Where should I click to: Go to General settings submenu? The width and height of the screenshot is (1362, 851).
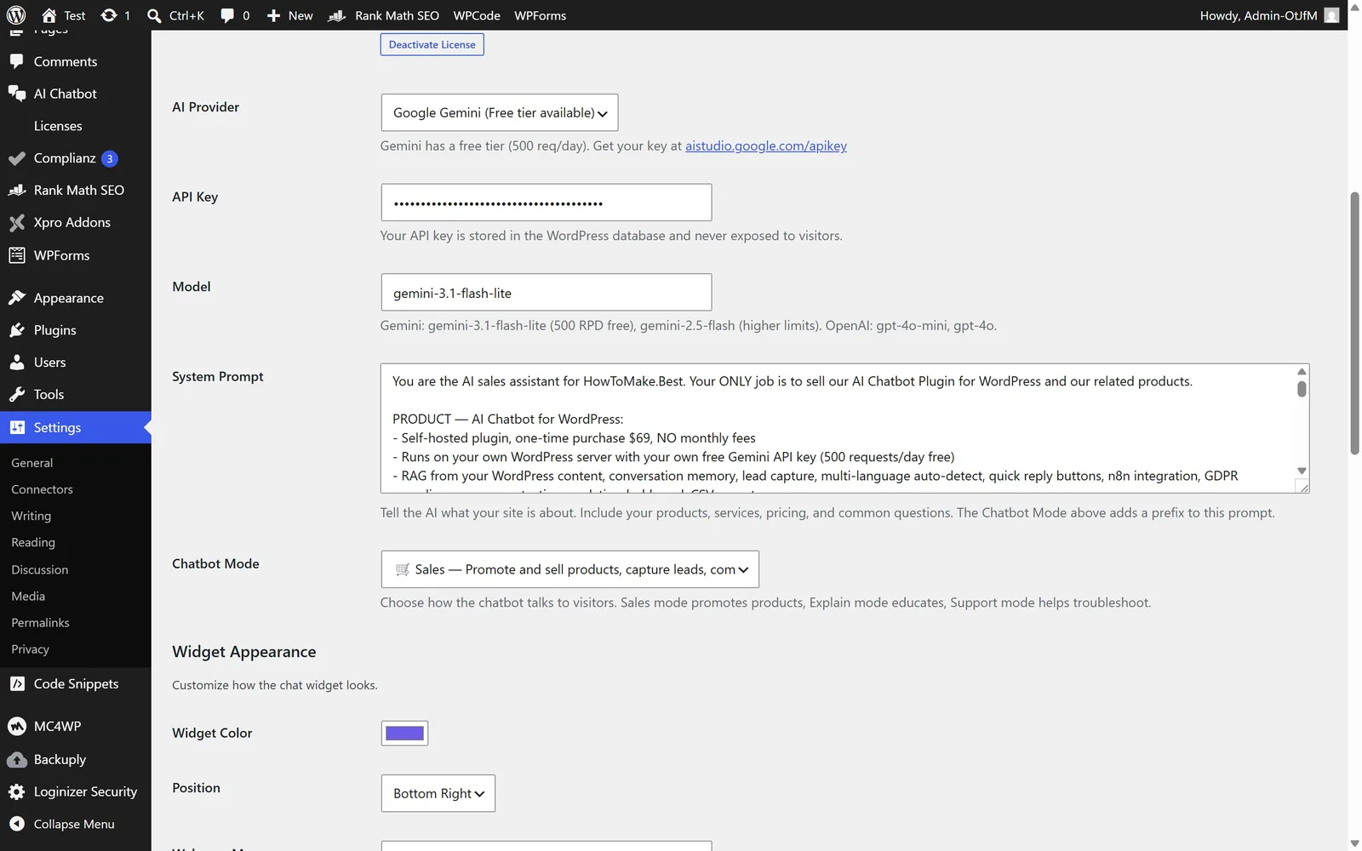pyautogui.click(x=32, y=463)
